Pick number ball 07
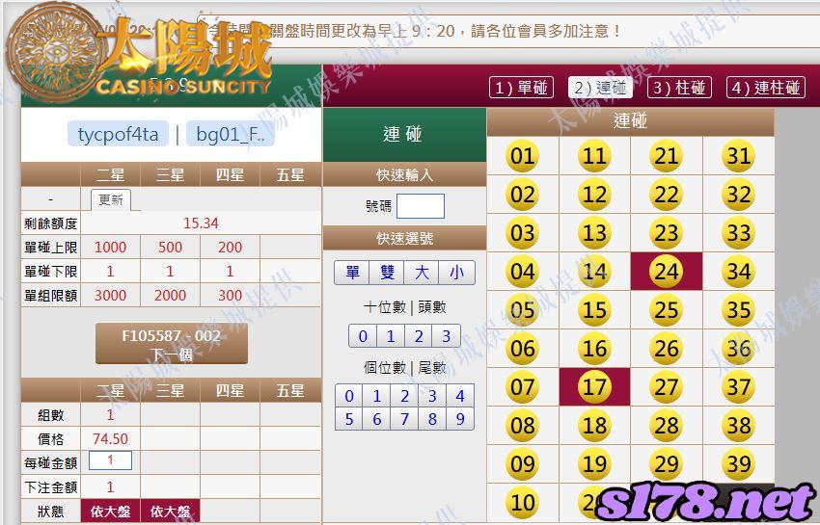 [x=523, y=387]
